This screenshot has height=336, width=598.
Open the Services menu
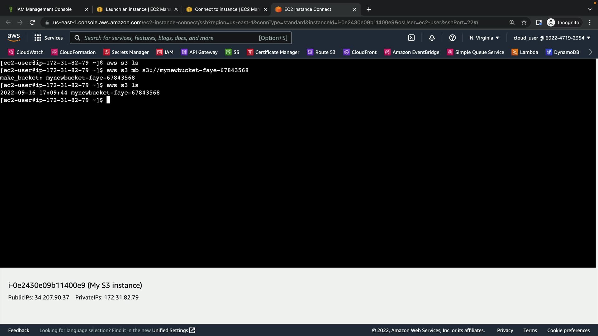49,38
